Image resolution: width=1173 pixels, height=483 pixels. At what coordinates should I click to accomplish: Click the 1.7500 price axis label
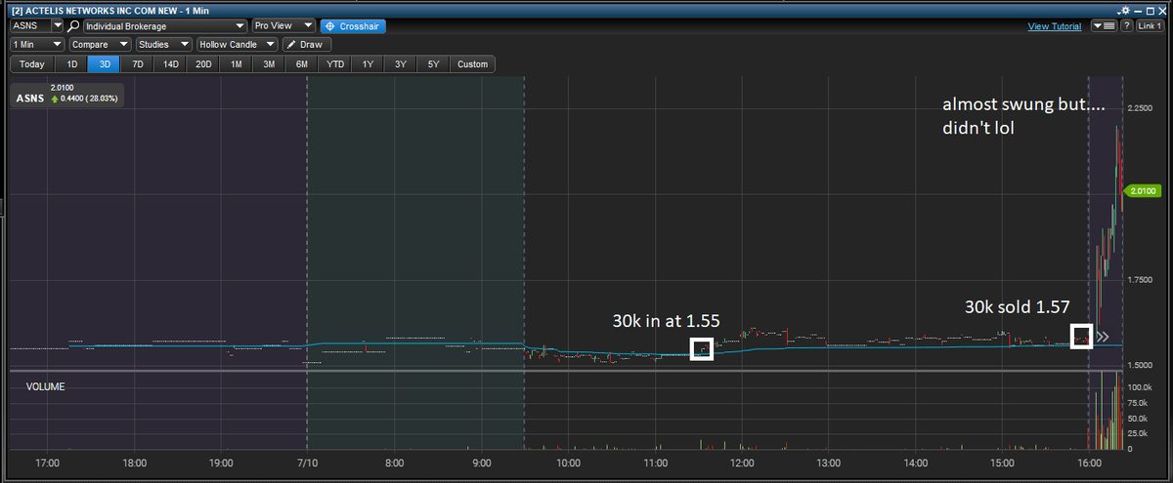pos(1140,279)
